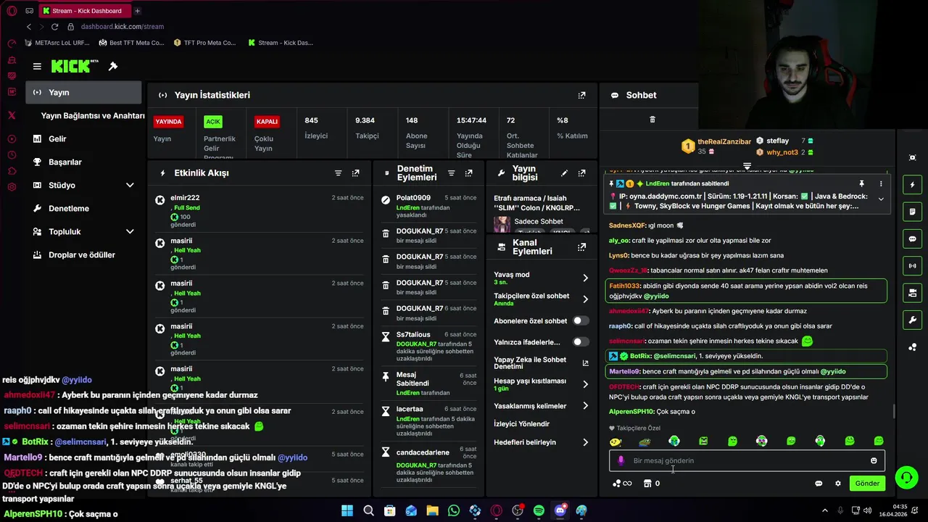Open taskbar Search
Image resolution: width=928 pixels, height=522 pixels.
(368, 511)
